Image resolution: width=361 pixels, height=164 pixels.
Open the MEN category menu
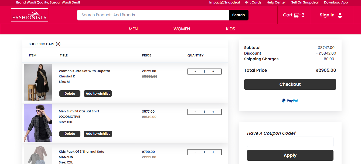133,29
